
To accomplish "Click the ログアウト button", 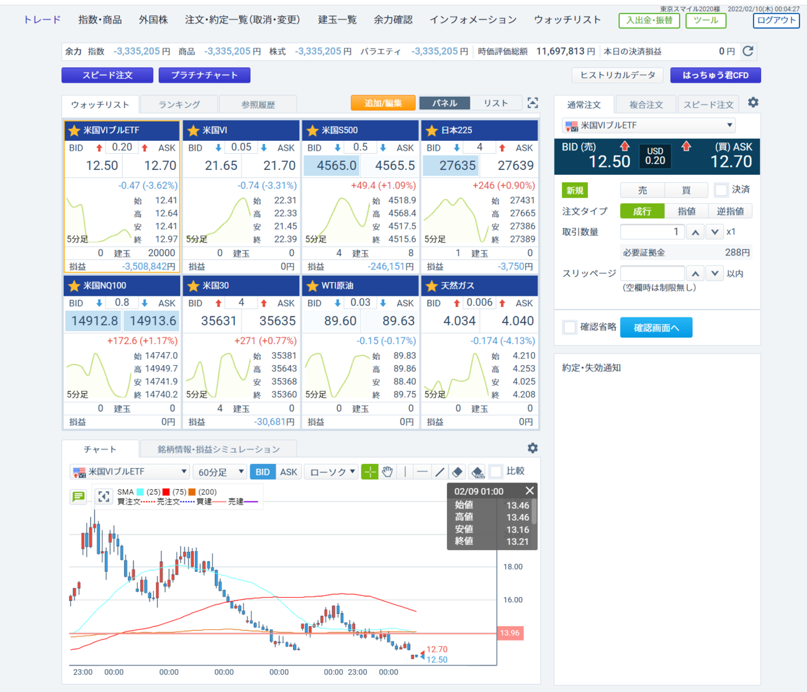I will tap(776, 20).
